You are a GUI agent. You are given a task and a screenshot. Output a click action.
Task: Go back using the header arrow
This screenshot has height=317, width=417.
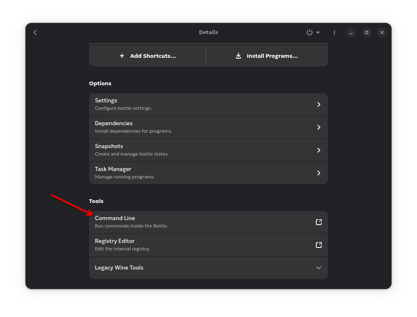click(x=35, y=32)
